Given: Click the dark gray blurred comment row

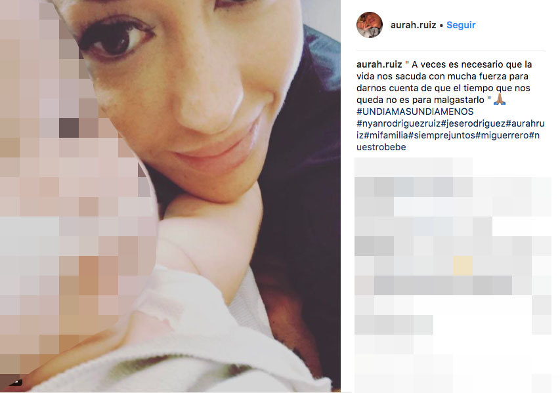Looking at the screenshot, I should [x=443, y=285].
